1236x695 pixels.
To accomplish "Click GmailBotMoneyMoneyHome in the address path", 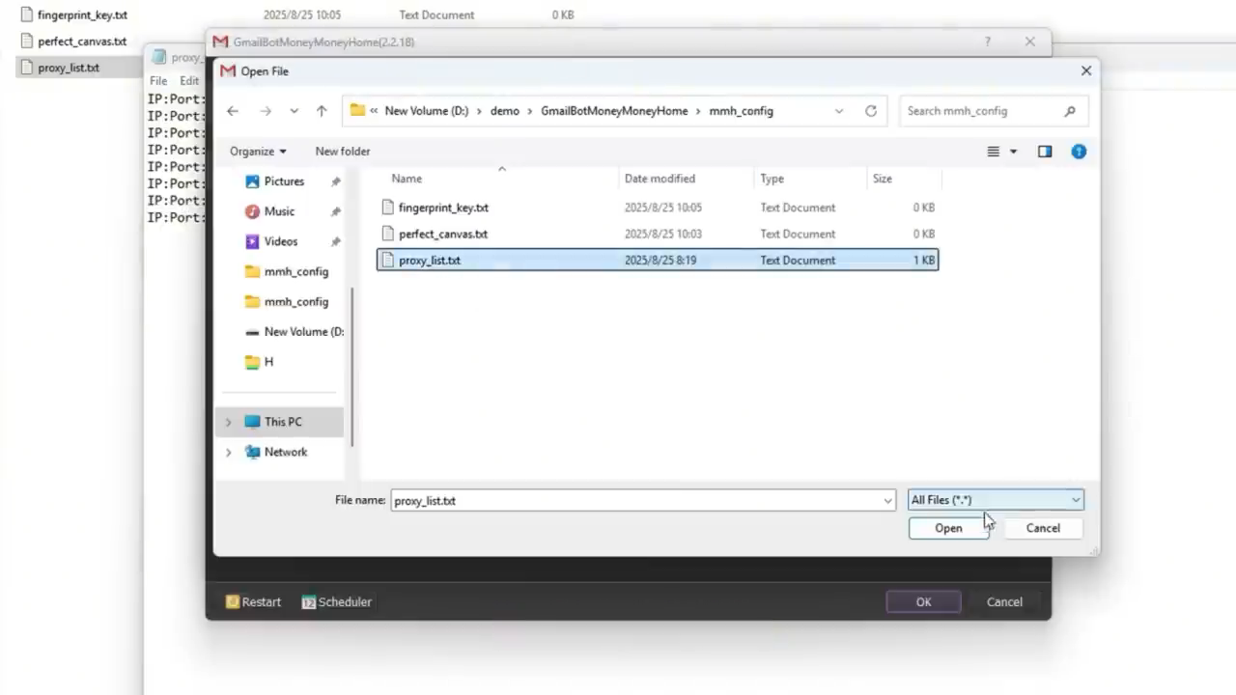I will (x=614, y=111).
